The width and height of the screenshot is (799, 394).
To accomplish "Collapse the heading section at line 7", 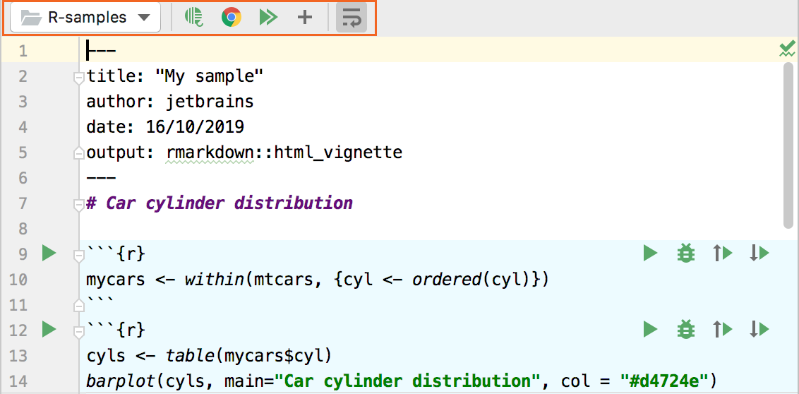I will point(78,205).
